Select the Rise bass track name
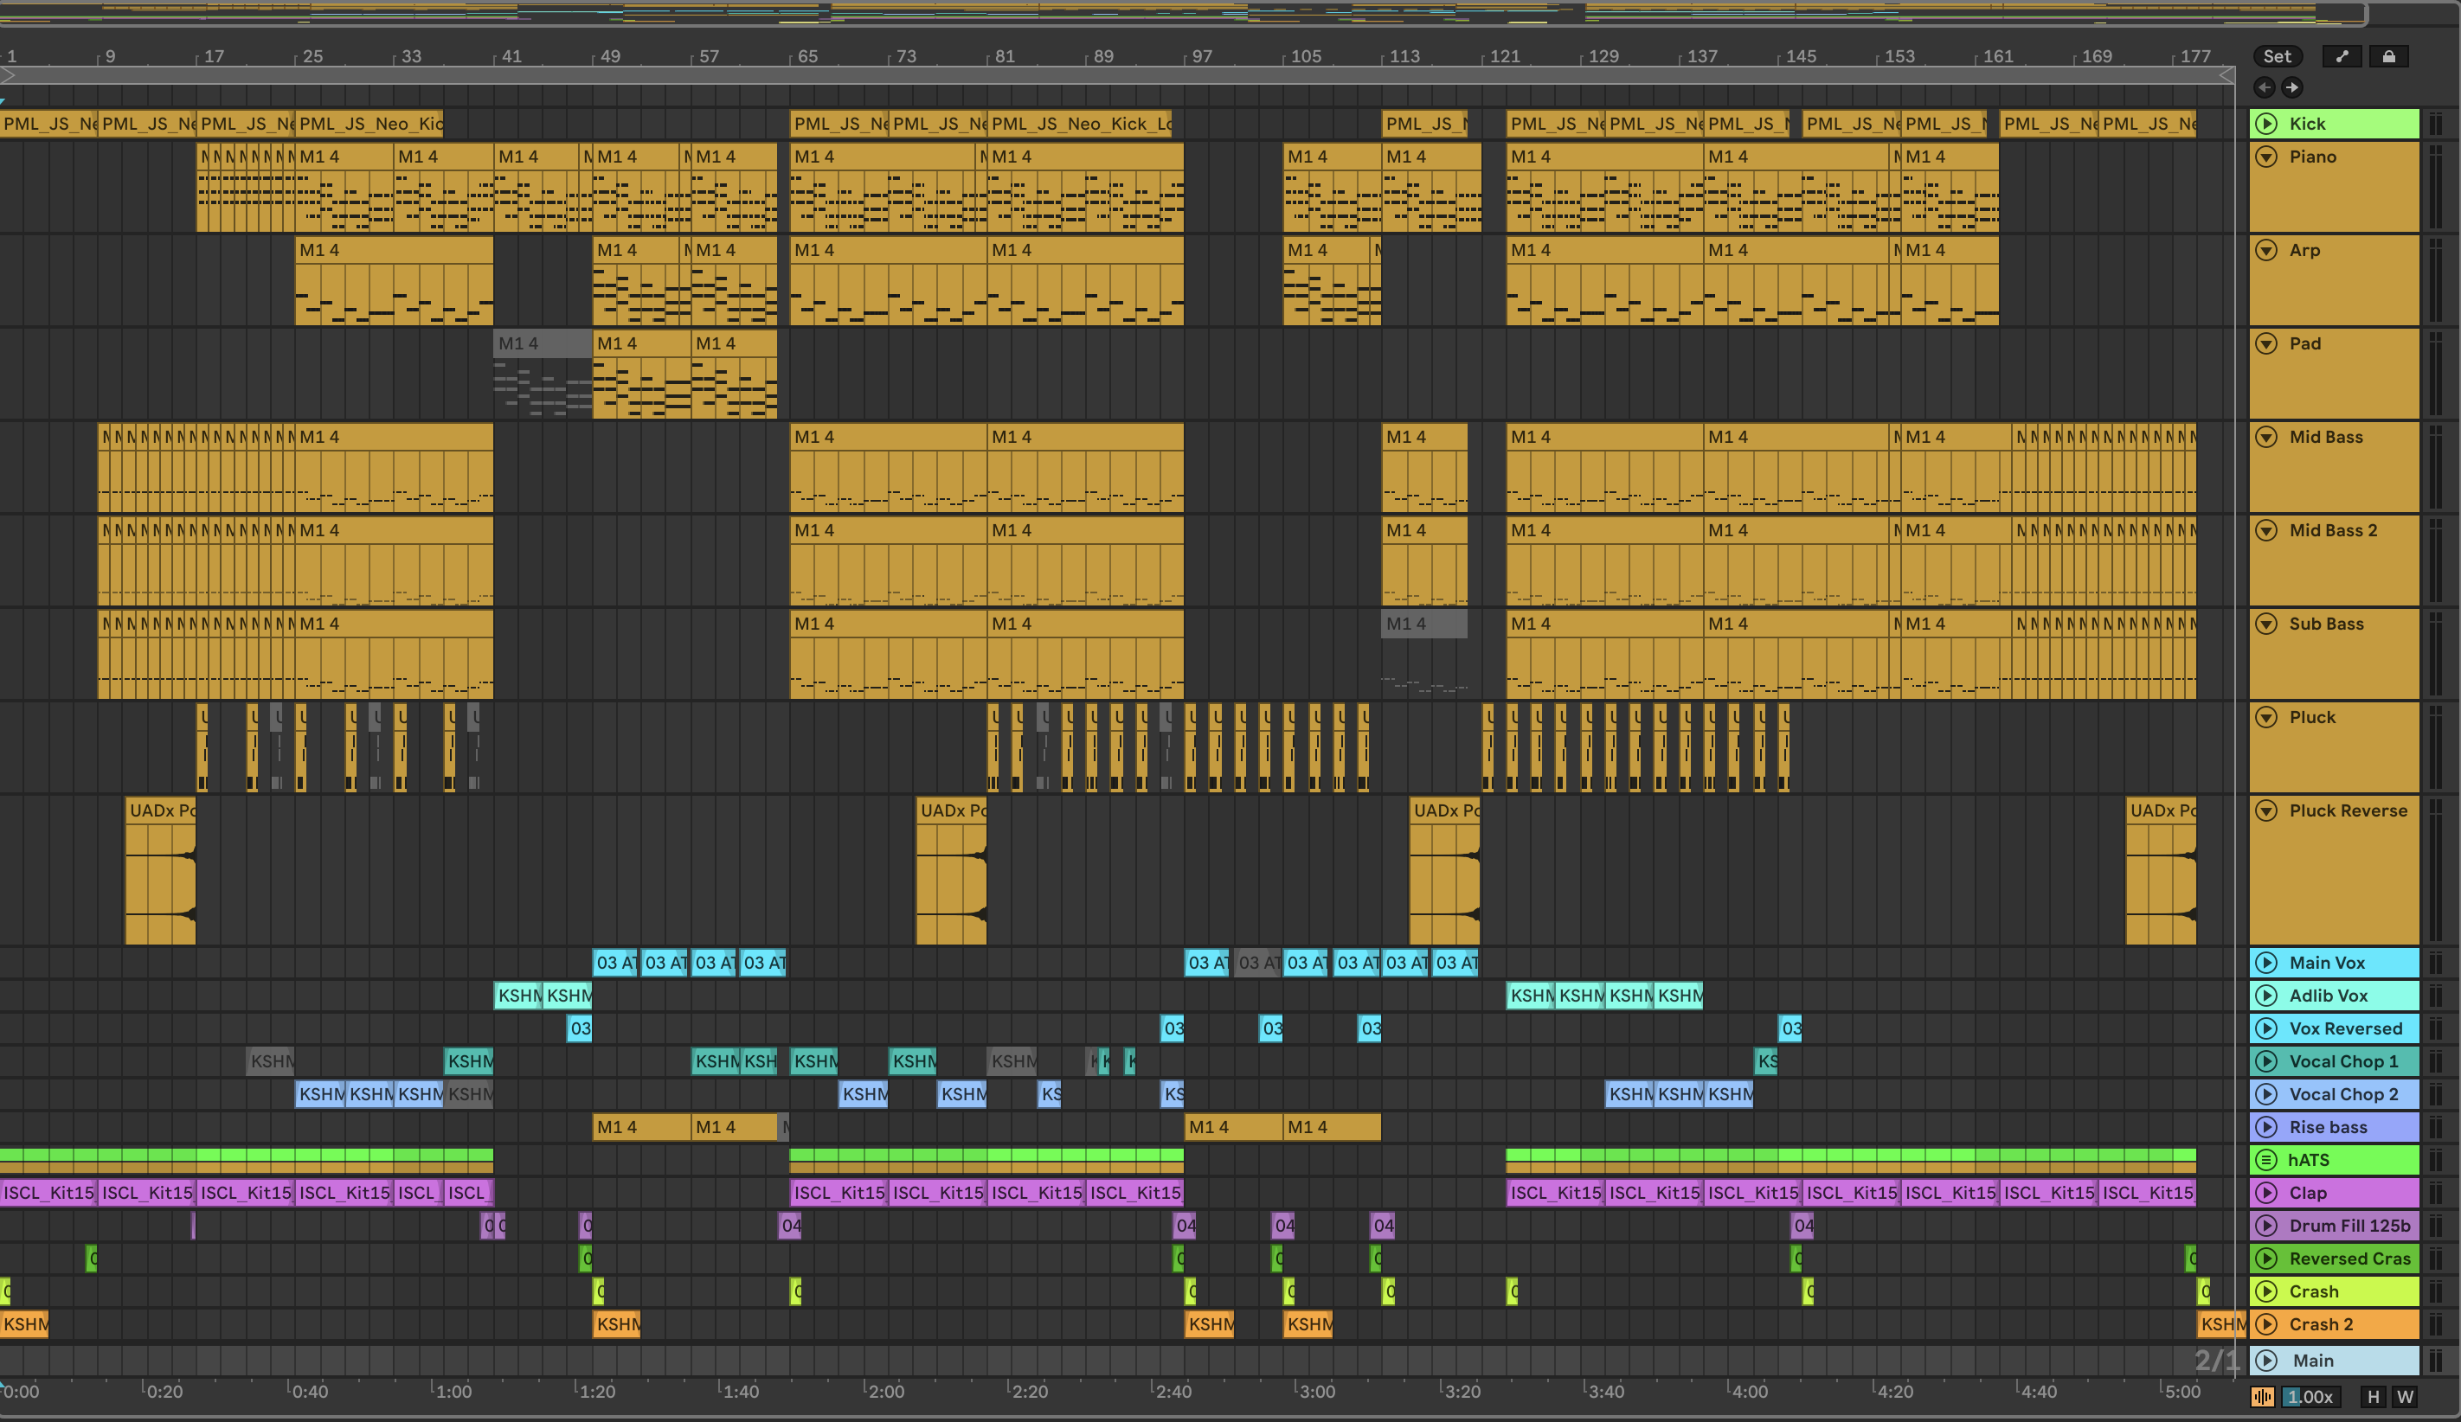 2329,1127
